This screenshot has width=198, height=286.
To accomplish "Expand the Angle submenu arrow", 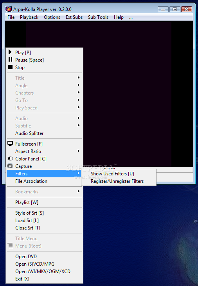I will point(79,85).
